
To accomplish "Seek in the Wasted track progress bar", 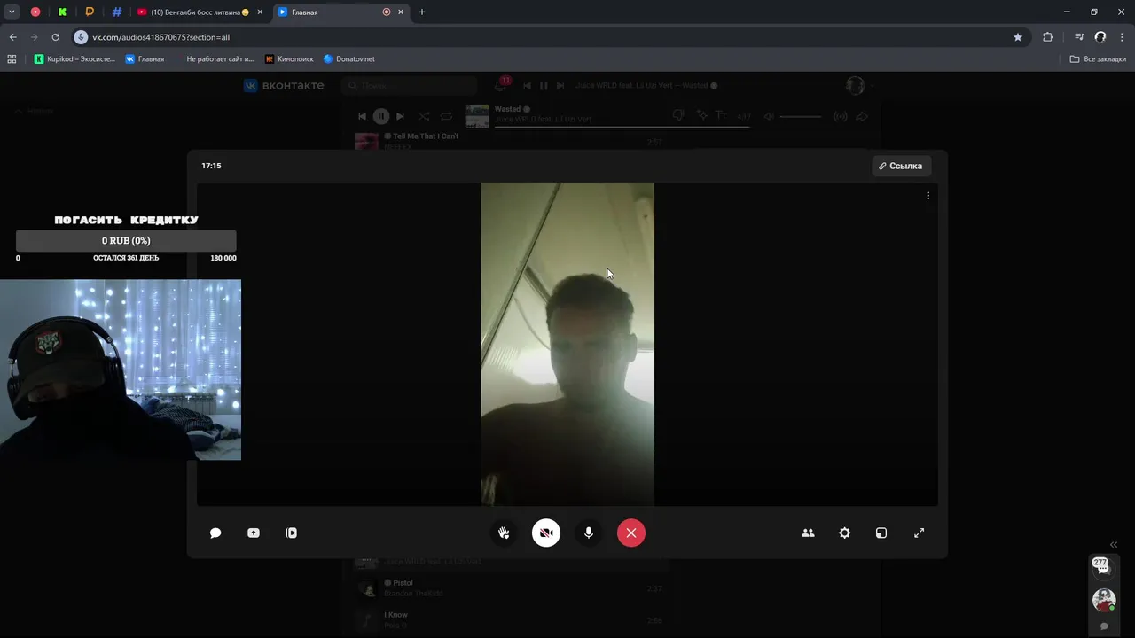I will 622,127.
